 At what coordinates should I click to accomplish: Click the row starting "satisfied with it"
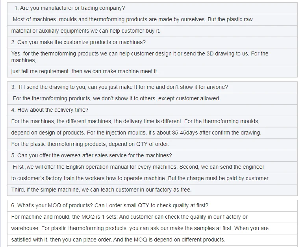[118, 240]
